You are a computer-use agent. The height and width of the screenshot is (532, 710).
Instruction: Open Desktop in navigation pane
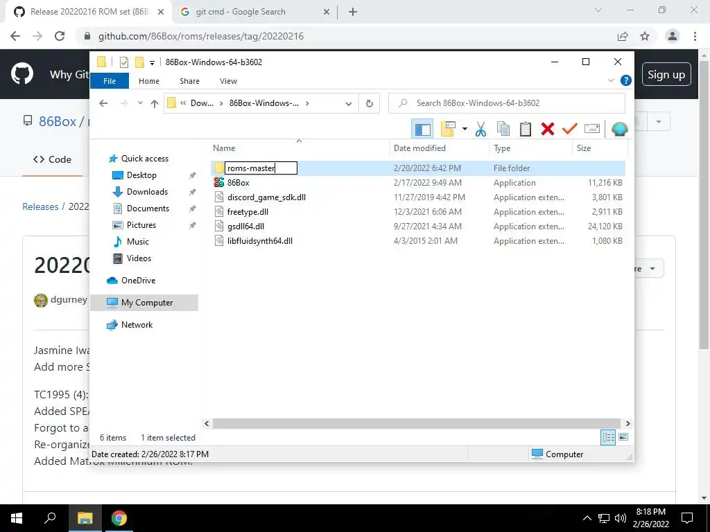tap(141, 175)
